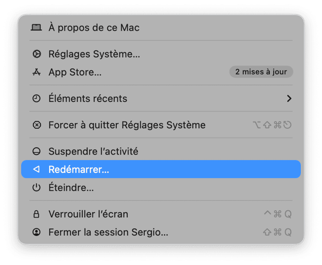The width and height of the screenshot is (322, 265).
Task: Choose Éteindre… to shut down
Action: (x=71, y=188)
